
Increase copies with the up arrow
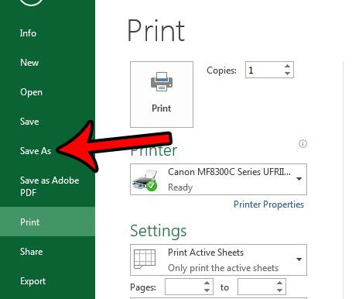click(x=287, y=66)
